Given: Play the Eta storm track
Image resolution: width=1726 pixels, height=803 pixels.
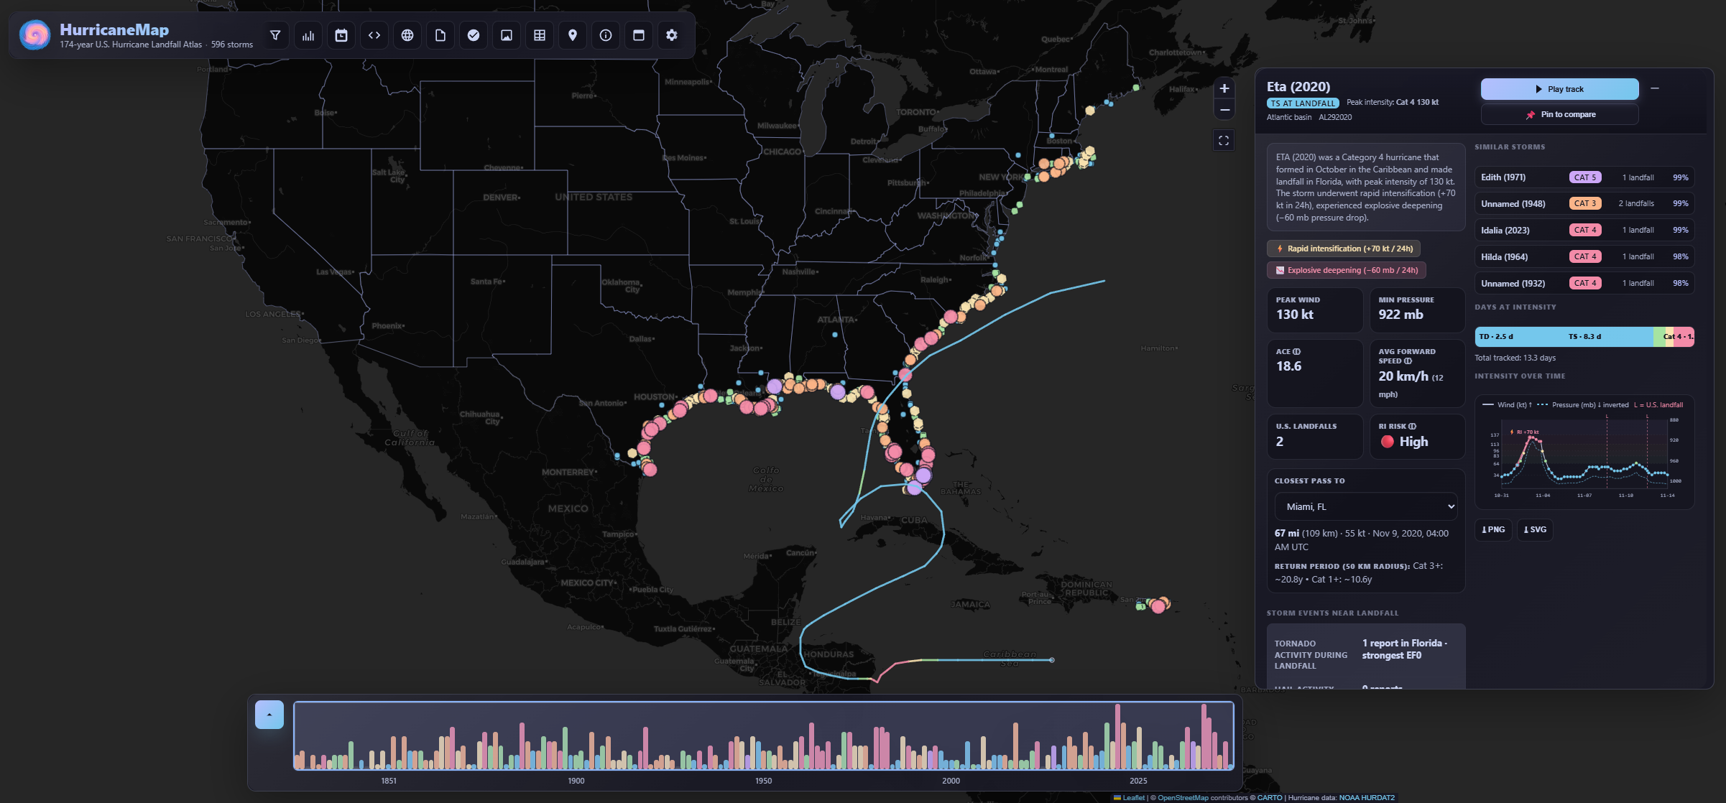Looking at the screenshot, I should pos(1560,89).
